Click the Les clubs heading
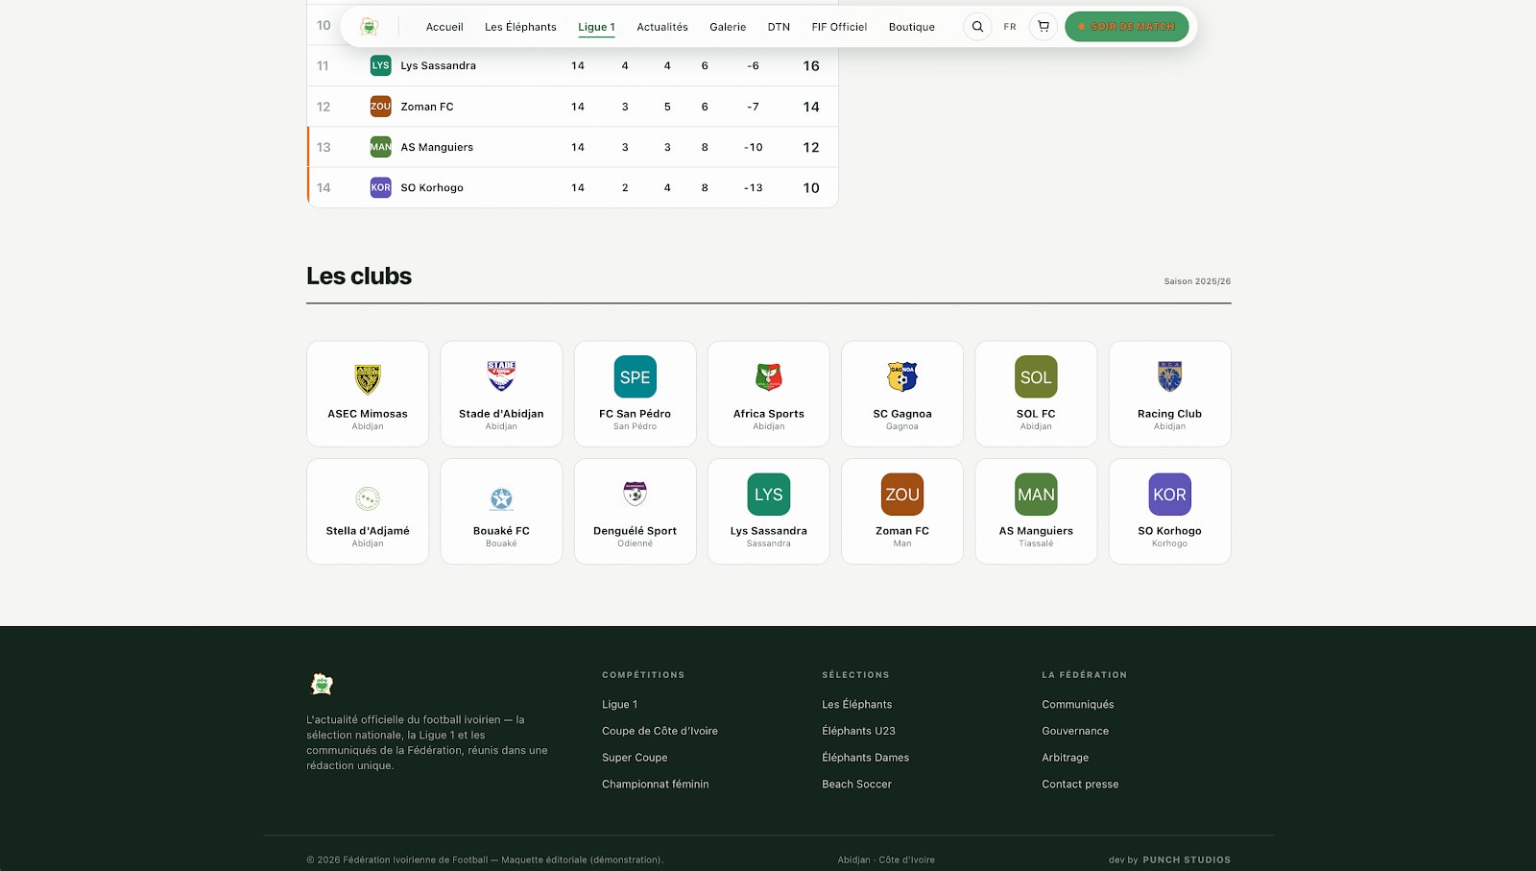This screenshot has height=871, width=1536. tap(359, 276)
